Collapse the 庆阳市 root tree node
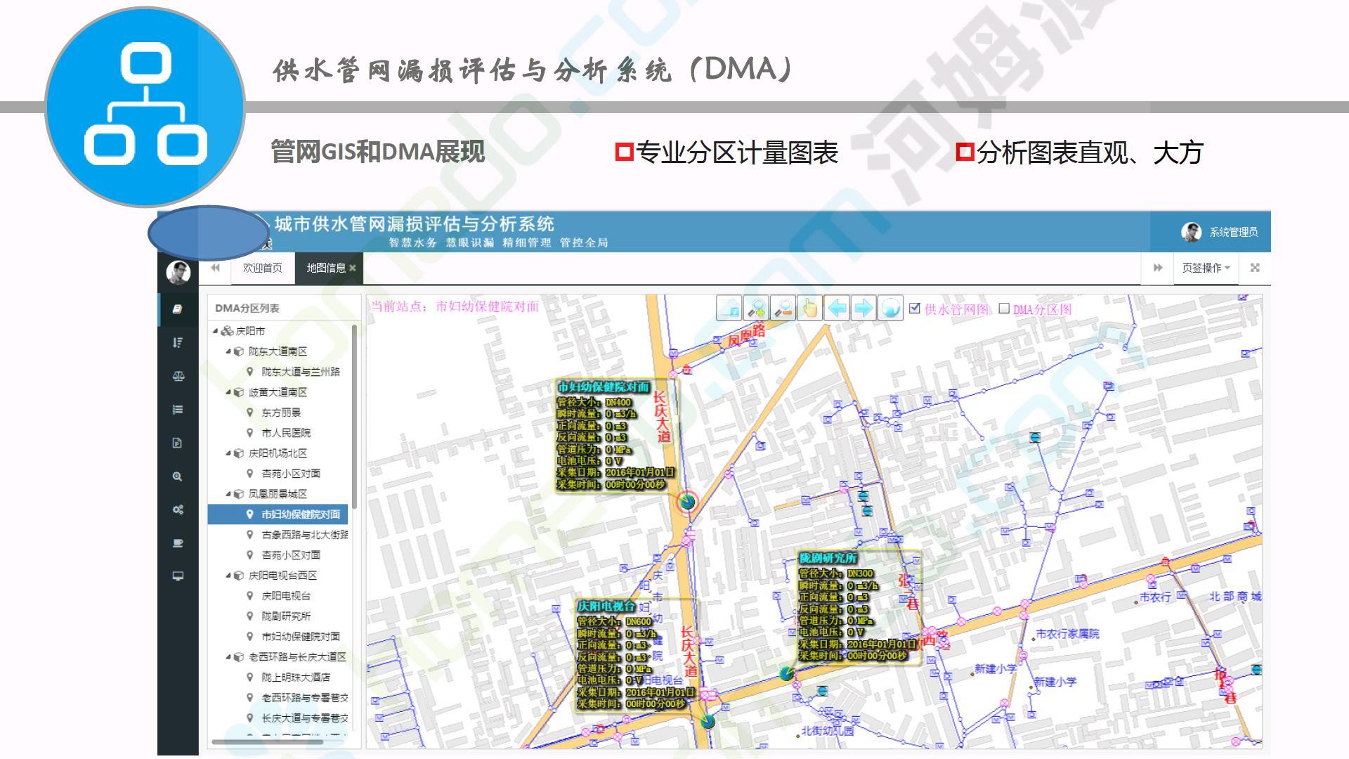Viewport: 1349px width, 759px height. point(215,331)
